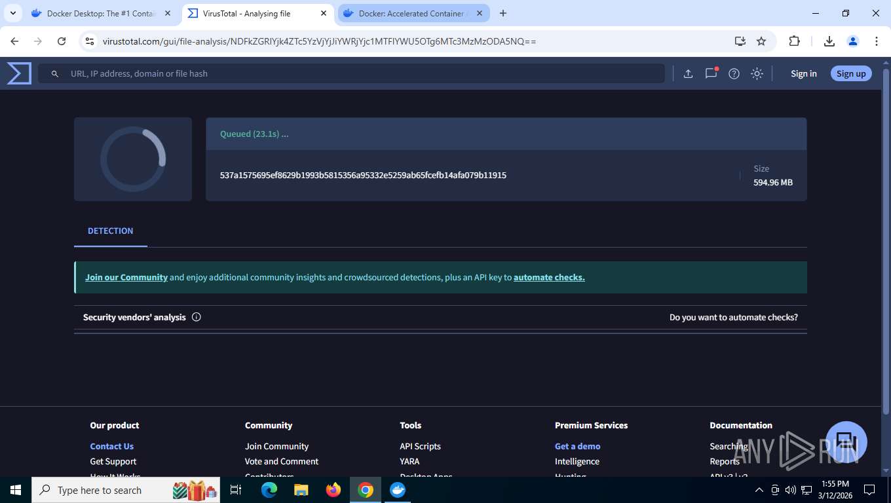
Task: Click the URL, IP address, domain search field
Action: [x=351, y=73]
